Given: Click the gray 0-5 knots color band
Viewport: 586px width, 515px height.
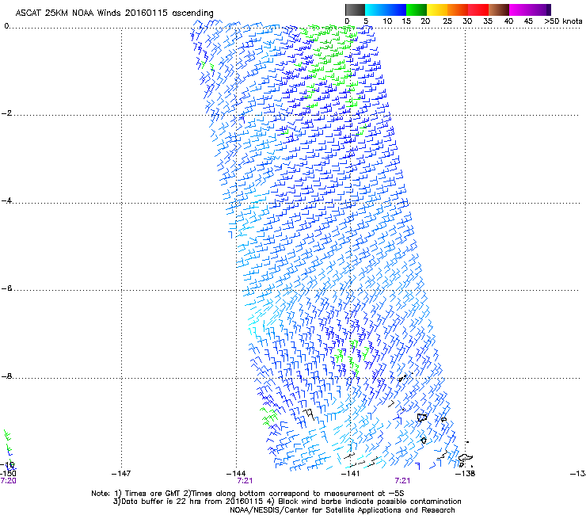Looking at the screenshot, I should (x=355, y=10).
